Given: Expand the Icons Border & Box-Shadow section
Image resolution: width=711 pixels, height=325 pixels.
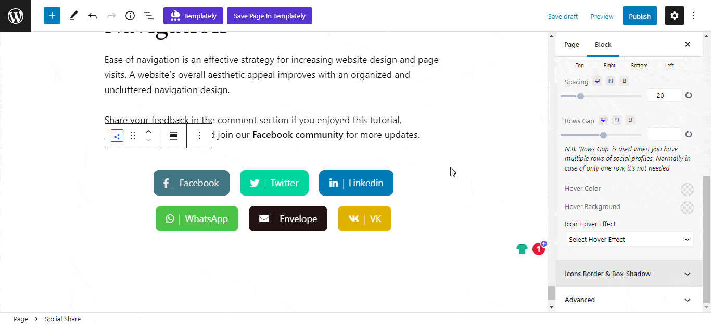Looking at the screenshot, I should [628, 274].
